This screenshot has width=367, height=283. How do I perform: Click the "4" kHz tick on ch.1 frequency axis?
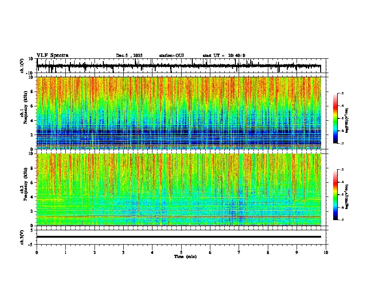point(32,121)
